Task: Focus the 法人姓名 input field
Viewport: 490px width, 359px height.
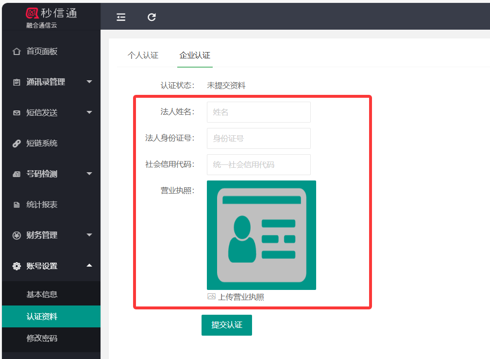Action: coord(258,112)
